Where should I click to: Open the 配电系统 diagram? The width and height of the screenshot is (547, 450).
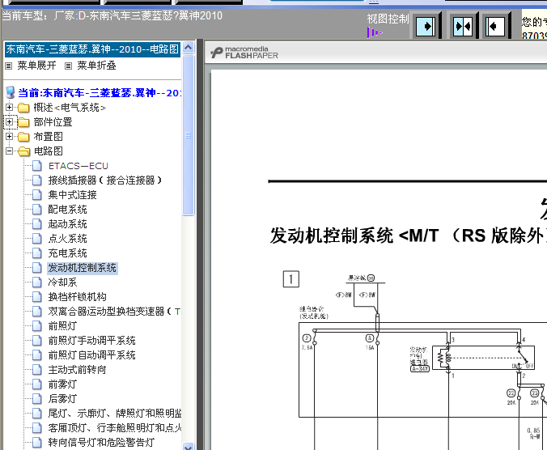pyautogui.click(x=68, y=210)
